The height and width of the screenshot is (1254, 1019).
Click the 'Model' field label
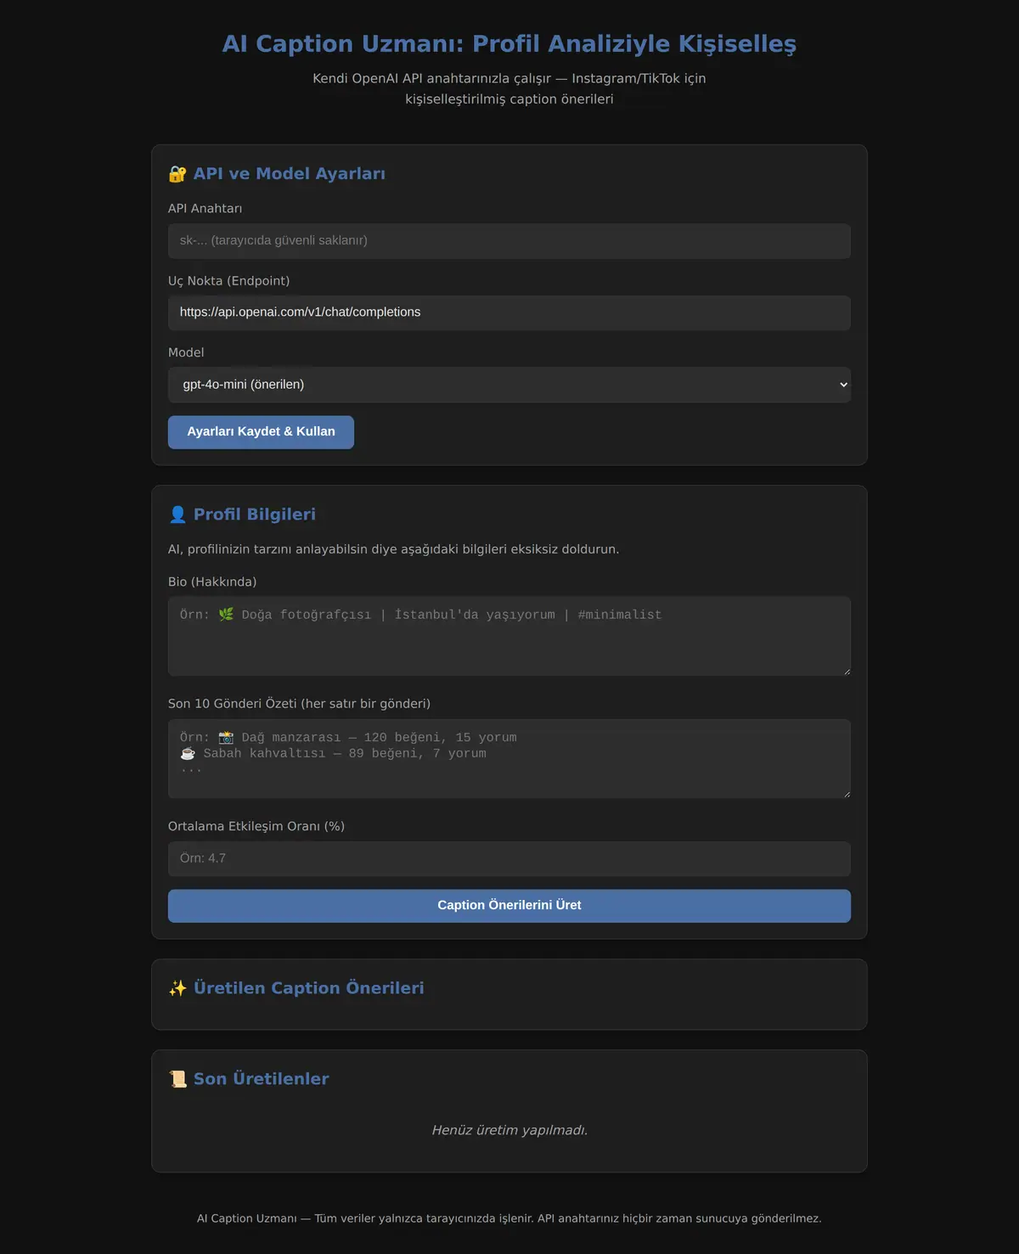coord(186,352)
